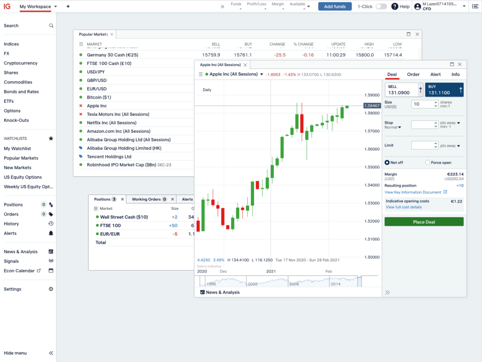Add a new workspace with plus icon

[x=68, y=7]
